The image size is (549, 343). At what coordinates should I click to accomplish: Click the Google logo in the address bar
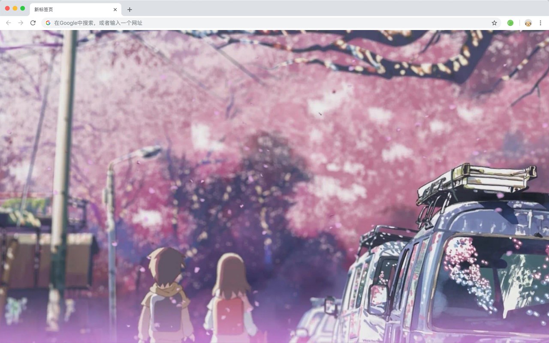point(48,23)
